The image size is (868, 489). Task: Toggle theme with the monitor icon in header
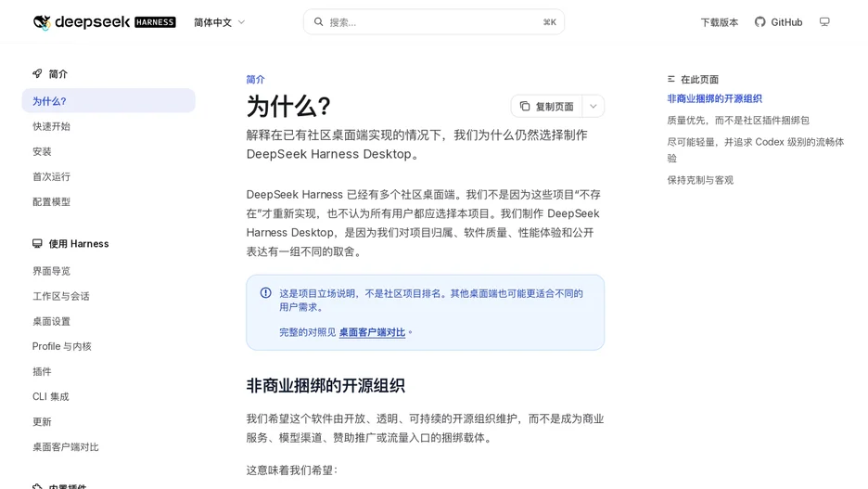[824, 22]
